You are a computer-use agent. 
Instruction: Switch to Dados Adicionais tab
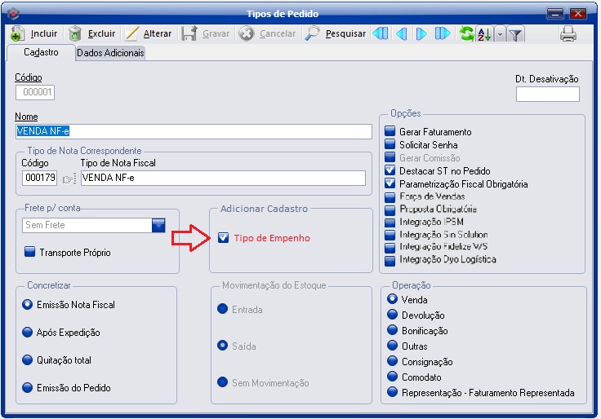[x=110, y=53]
